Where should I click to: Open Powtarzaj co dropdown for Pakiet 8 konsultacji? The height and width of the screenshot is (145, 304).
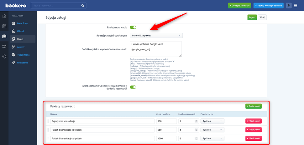pyautogui.click(x=212, y=138)
